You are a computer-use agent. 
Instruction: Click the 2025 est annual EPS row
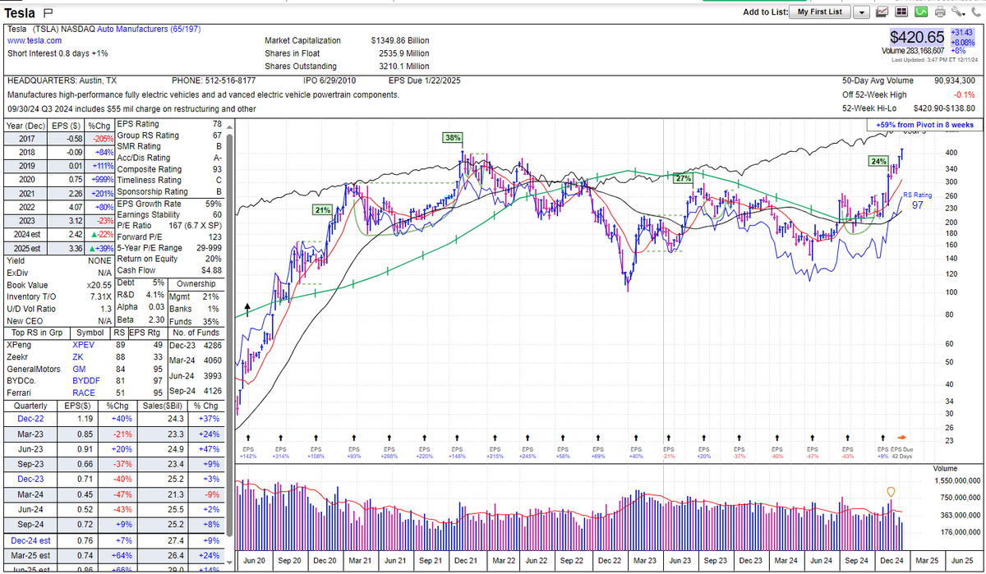click(x=58, y=249)
